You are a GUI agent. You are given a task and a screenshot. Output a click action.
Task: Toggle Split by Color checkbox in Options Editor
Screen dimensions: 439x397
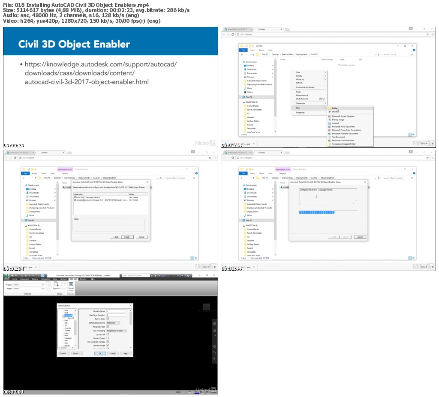pyautogui.click(x=108, y=319)
